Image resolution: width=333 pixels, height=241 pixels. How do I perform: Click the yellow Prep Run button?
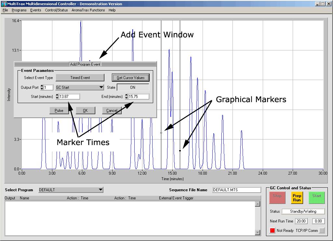click(297, 198)
